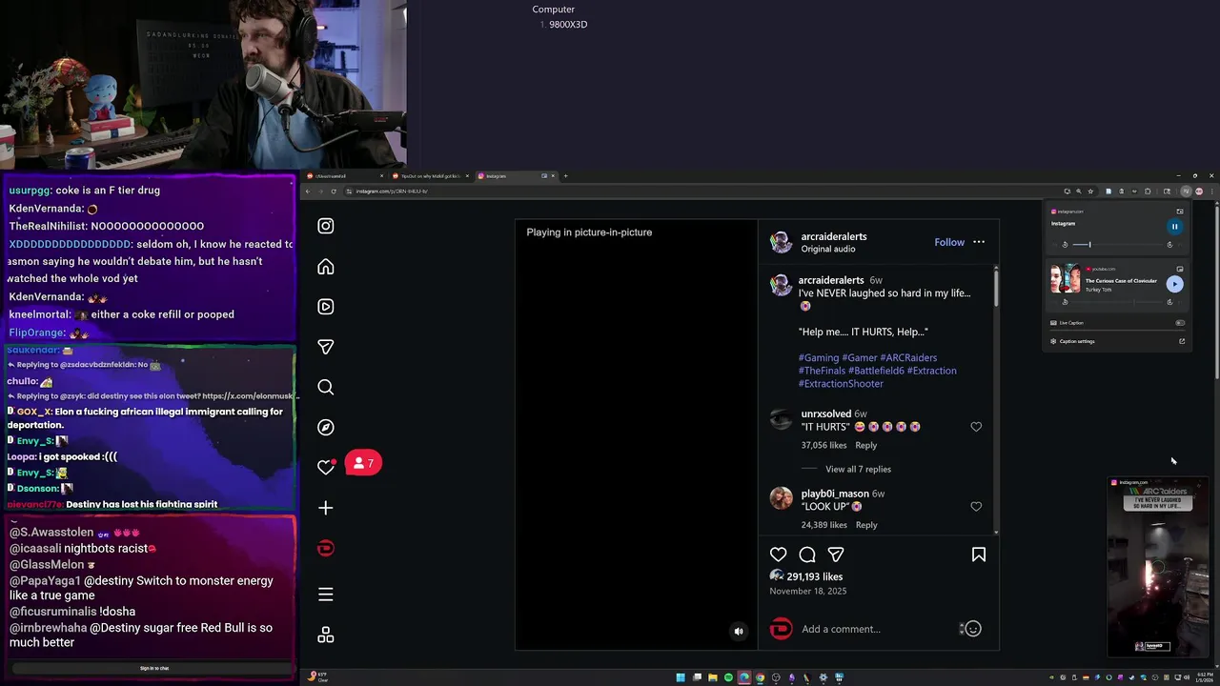
Task: Unmute the post video speaker icon
Action: click(x=739, y=631)
